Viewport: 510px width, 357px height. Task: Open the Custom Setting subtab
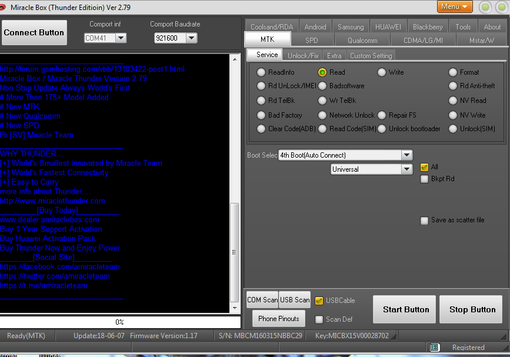(371, 56)
